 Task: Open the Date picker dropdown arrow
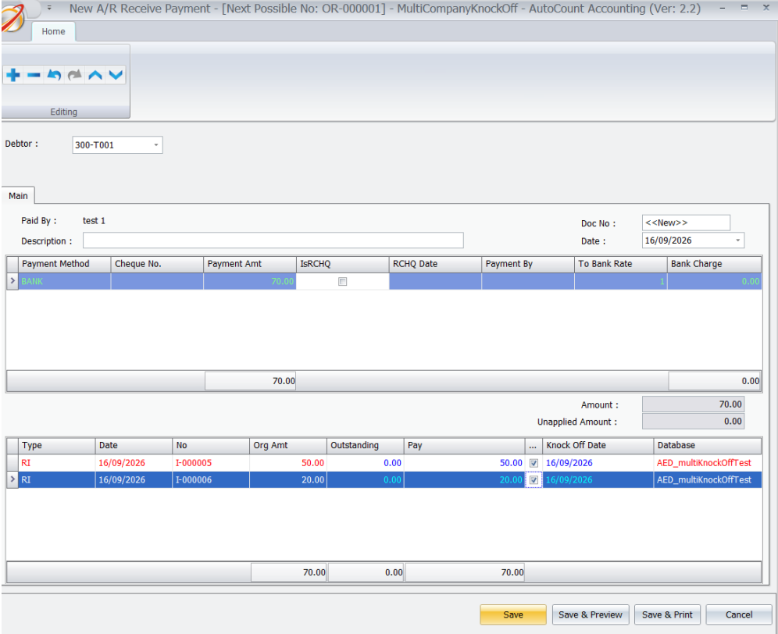pos(738,240)
